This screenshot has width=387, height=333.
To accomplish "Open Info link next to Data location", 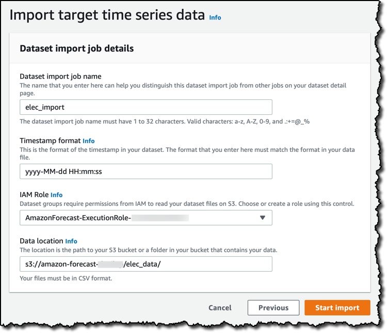I will pos(71,241).
